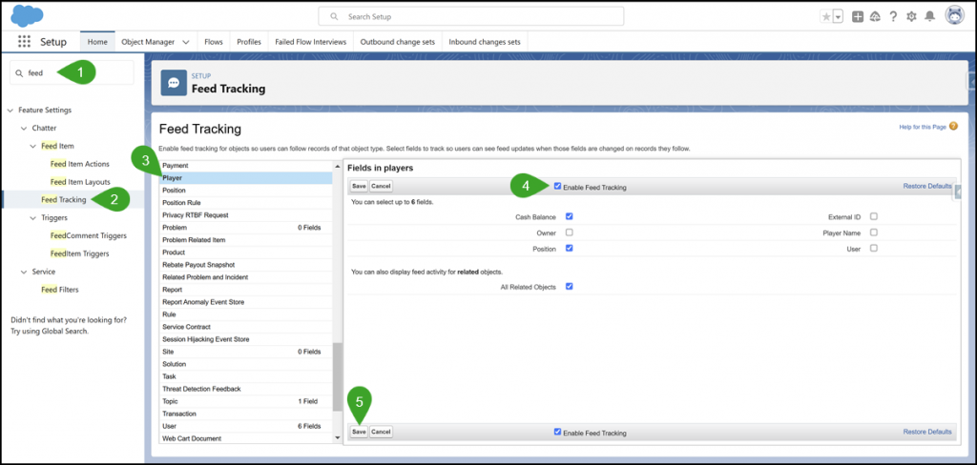Screen dimensions: 977x465
Task: Click the Salesforce cloud logo
Action: coord(27,15)
